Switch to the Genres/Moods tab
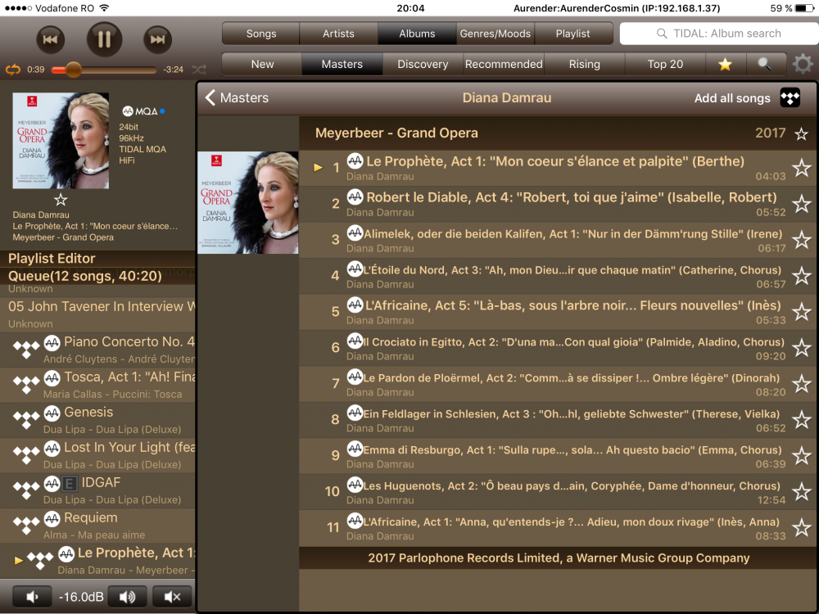The image size is (819, 614). [x=495, y=34]
